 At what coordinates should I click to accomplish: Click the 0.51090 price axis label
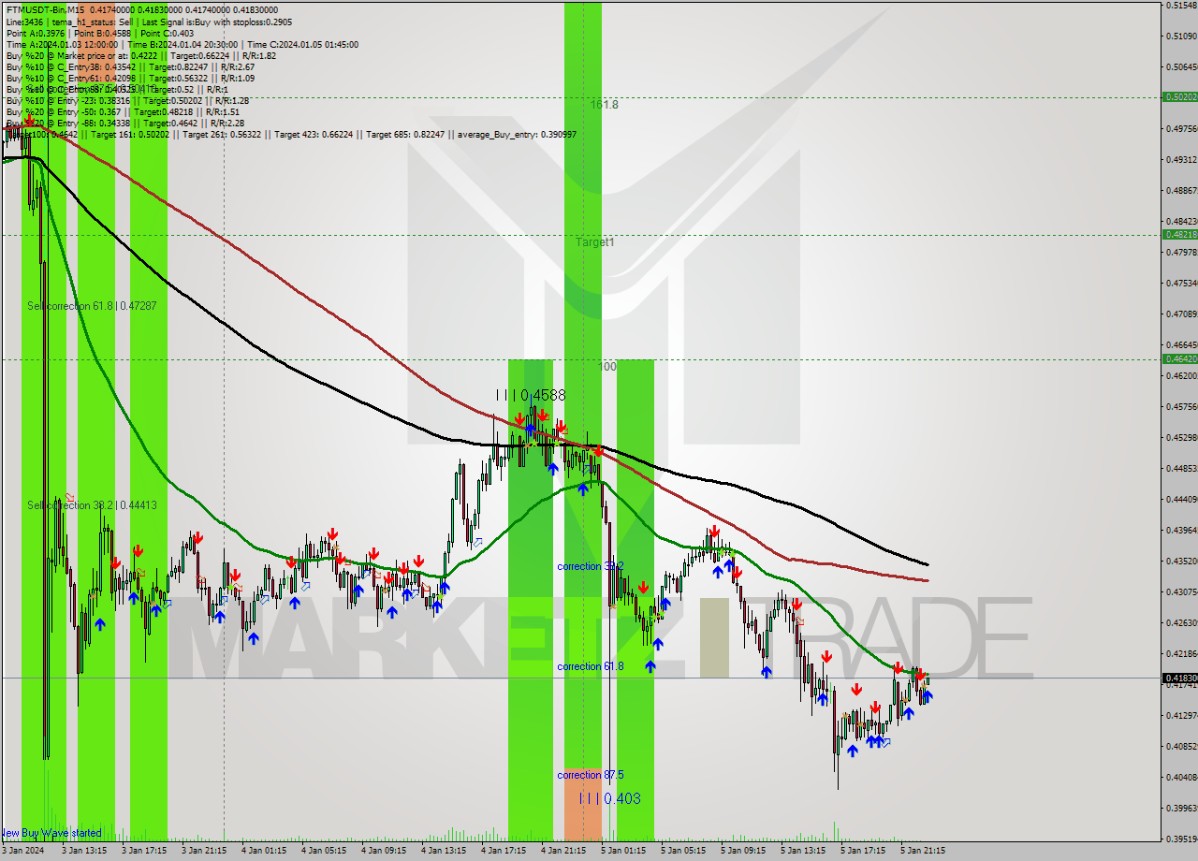pos(1181,36)
